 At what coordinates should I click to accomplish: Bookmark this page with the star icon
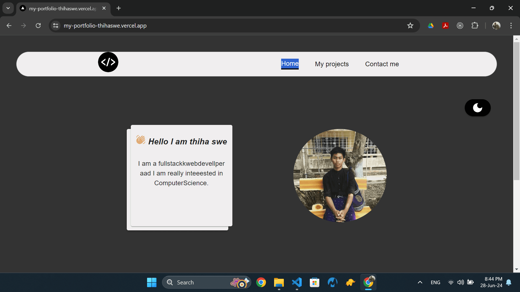click(410, 25)
